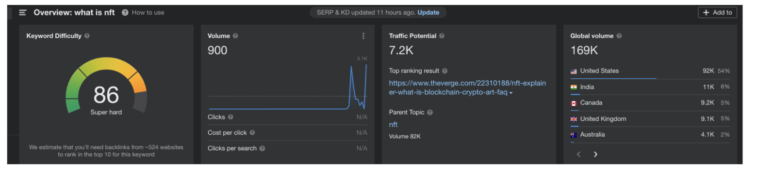Click the Volume info question icon
Viewport: 757px width, 174px height.
(235, 36)
